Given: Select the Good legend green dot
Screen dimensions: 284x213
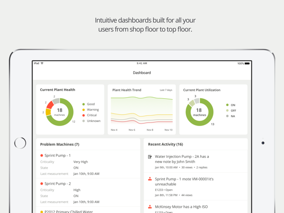Looking at the screenshot, I should tap(83, 104).
